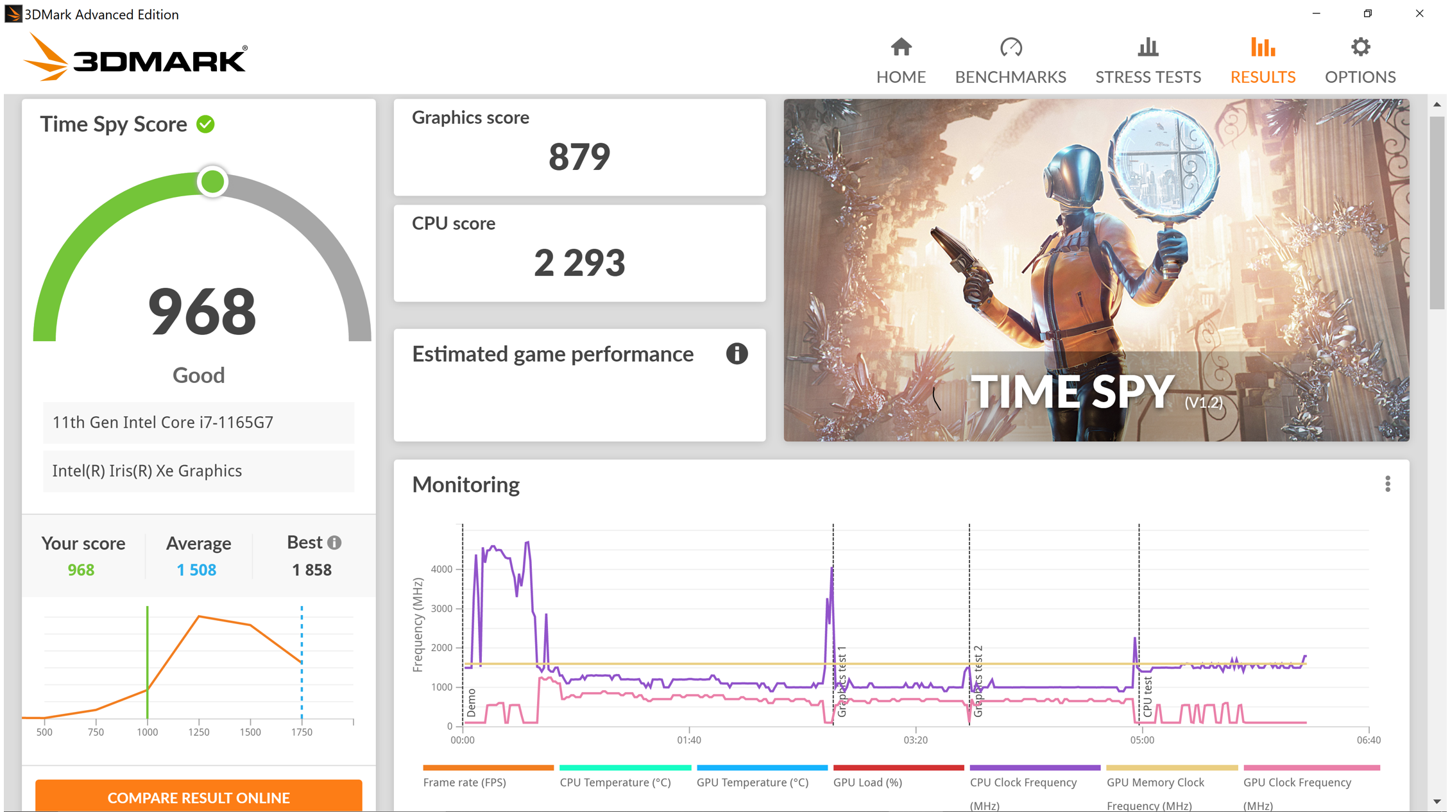Screen dimensions: 1450x812
Task: Click the Monitoring heading
Action: pyautogui.click(x=466, y=484)
